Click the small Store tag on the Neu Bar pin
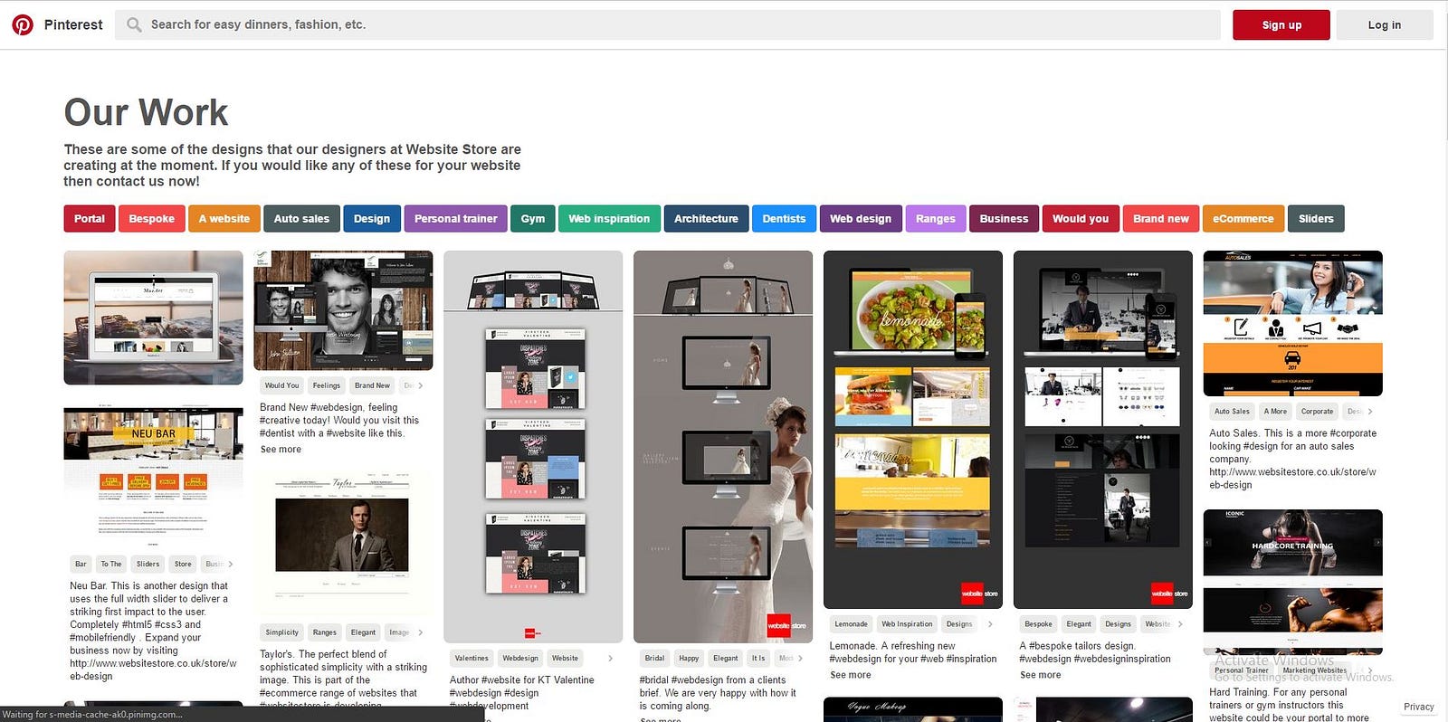This screenshot has width=1448, height=722. coord(183,564)
